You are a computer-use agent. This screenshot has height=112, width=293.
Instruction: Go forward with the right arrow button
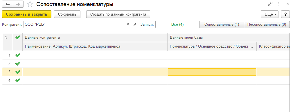(x=18, y=4)
